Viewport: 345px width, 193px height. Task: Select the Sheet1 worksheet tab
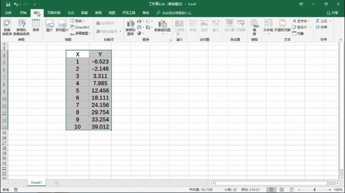[36, 183]
